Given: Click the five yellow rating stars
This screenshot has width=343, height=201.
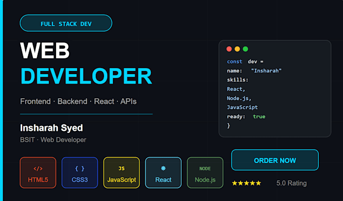Looking at the screenshot, I should 247,183.
